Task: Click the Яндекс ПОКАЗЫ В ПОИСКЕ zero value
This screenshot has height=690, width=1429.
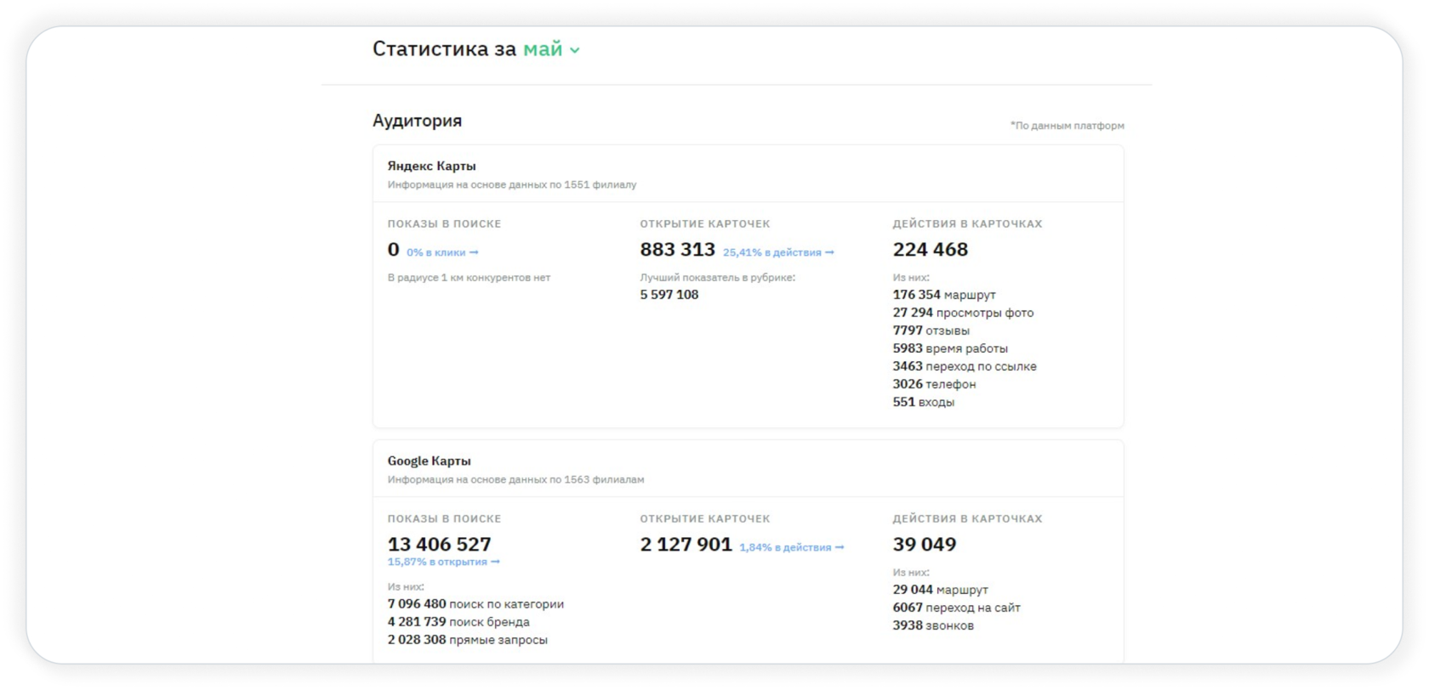Action: [x=393, y=250]
